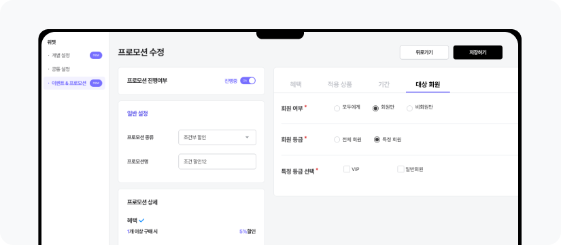Select the 회원만 radio button
The height and width of the screenshot is (245, 561).
tap(375, 108)
